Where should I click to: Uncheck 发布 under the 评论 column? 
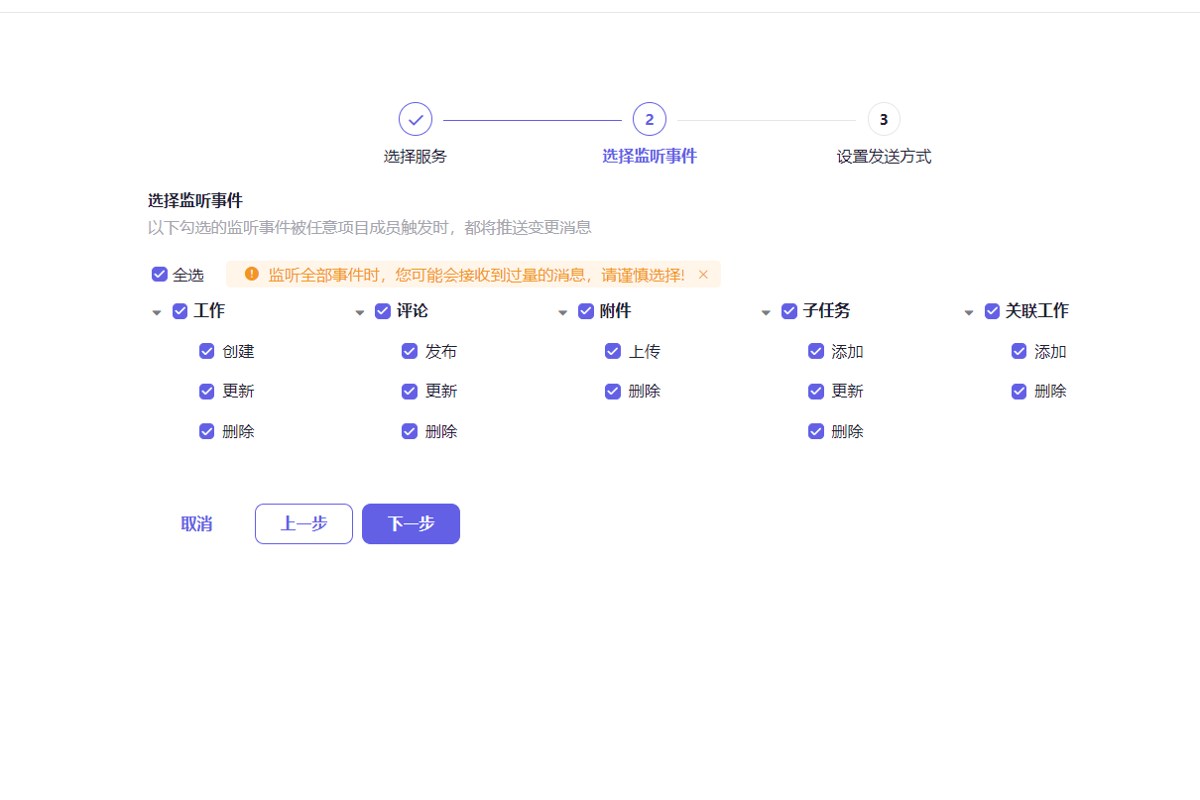tap(410, 351)
